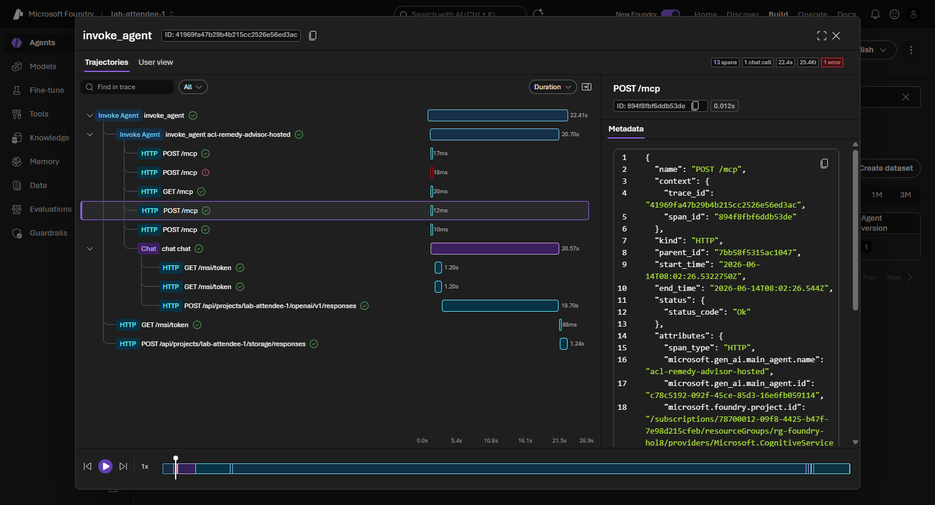Open user account icon
The image size is (935, 505).
coord(914,14)
